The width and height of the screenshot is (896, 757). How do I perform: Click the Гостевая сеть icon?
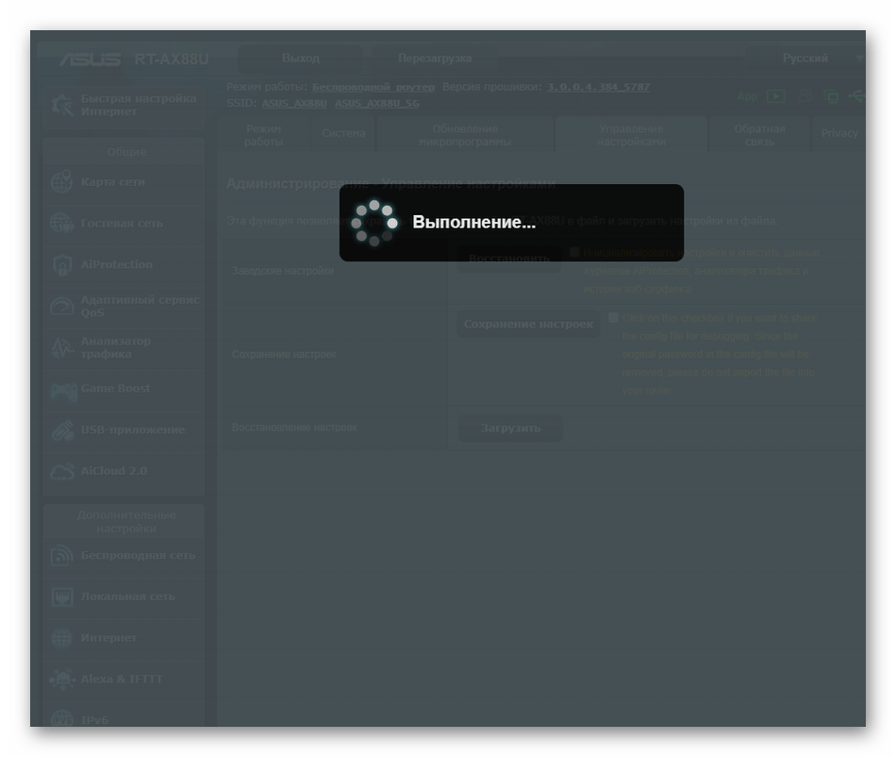[61, 223]
